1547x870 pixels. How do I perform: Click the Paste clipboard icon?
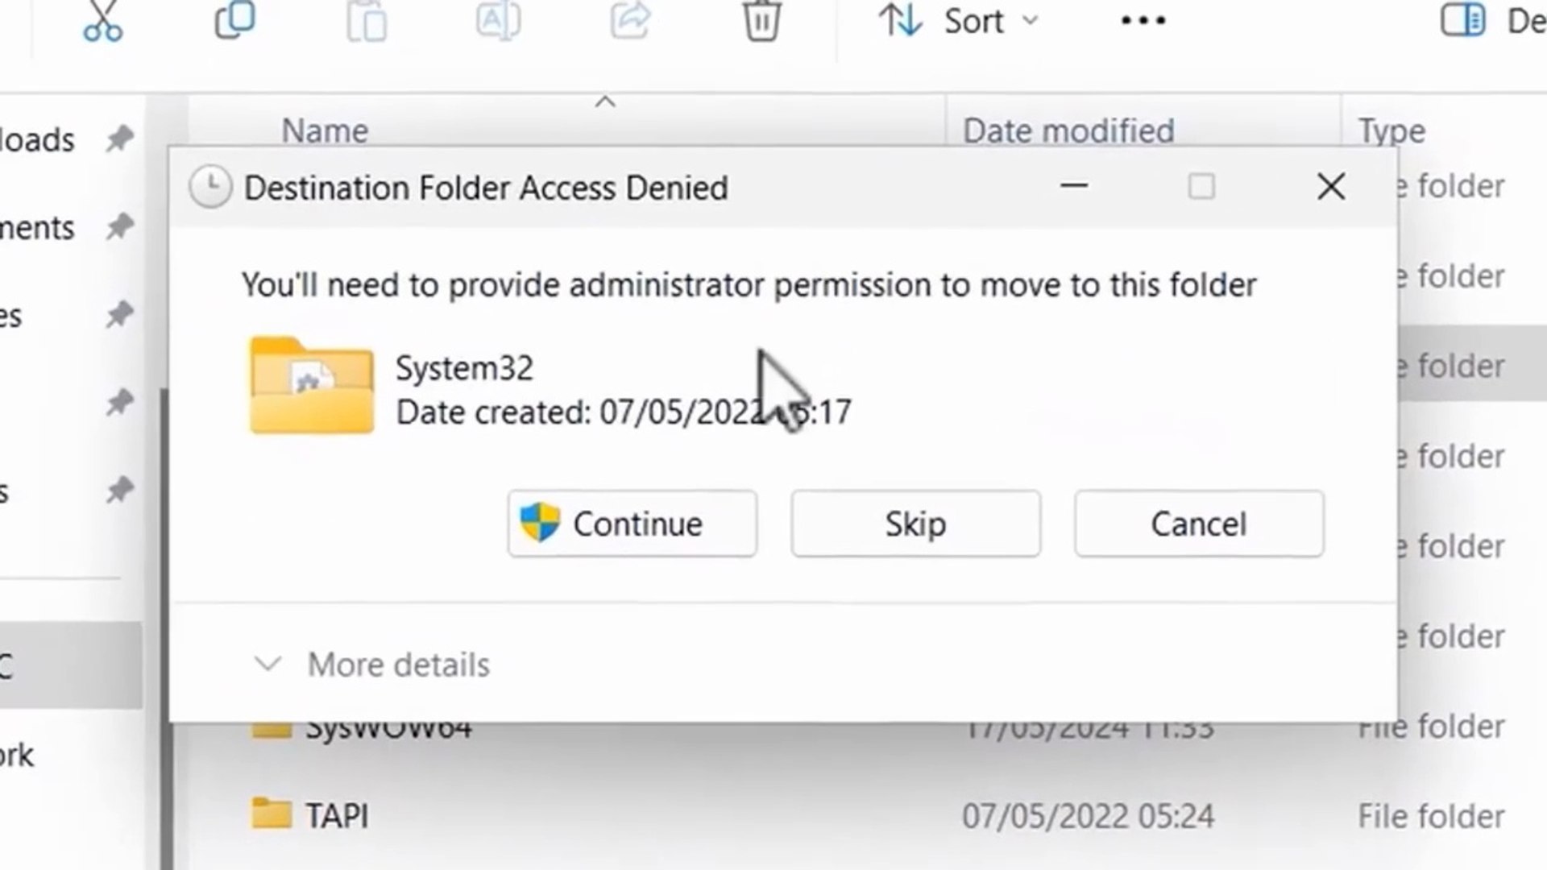point(367,21)
